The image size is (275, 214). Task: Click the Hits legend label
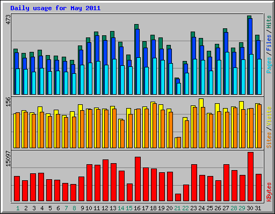click(x=269, y=22)
